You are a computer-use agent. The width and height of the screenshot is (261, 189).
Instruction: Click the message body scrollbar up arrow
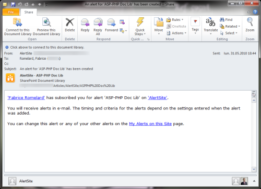[254, 101]
